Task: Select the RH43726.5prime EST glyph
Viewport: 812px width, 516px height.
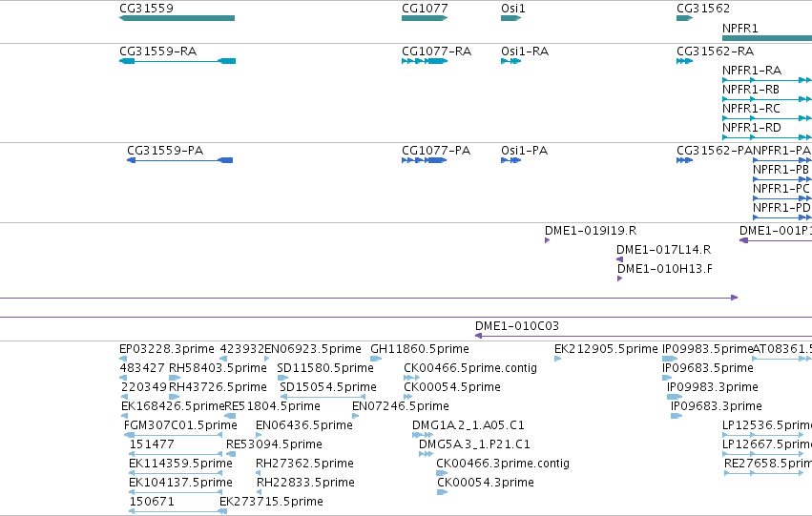Action: (175, 397)
